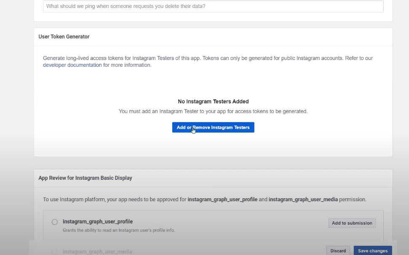
Task: Click the No Instagram Testers Added message
Action: click(x=213, y=102)
